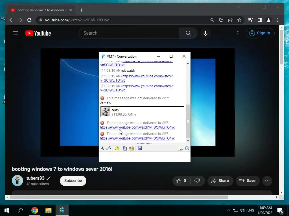
Task: Click Chrome's back arrow
Action: click(11, 20)
